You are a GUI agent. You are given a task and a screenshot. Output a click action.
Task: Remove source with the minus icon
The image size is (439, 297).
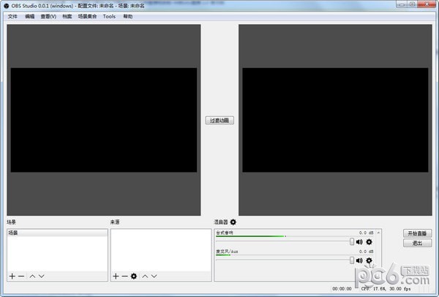click(x=125, y=277)
